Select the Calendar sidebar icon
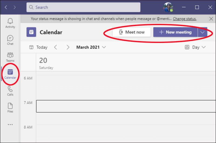Screen dimensions: 216x143 [x=10, y=74]
